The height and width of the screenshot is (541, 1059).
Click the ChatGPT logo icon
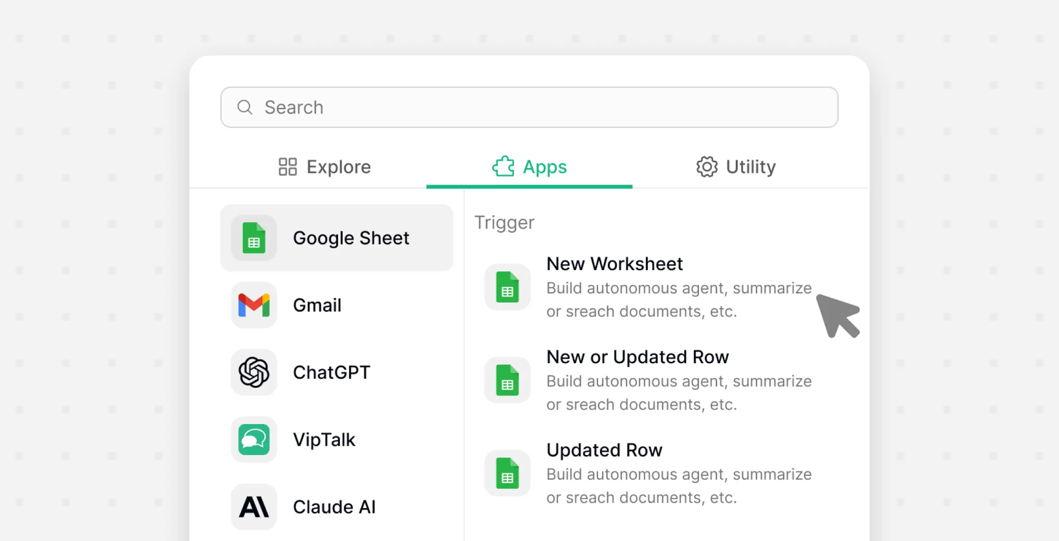[254, 372]
